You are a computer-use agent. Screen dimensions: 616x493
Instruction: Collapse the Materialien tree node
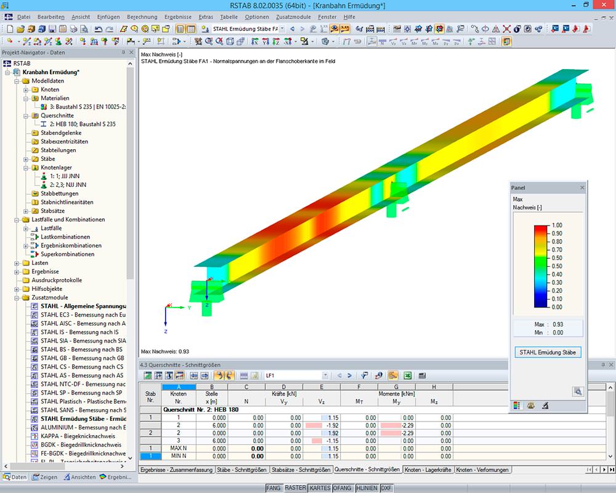pos(26,99)
